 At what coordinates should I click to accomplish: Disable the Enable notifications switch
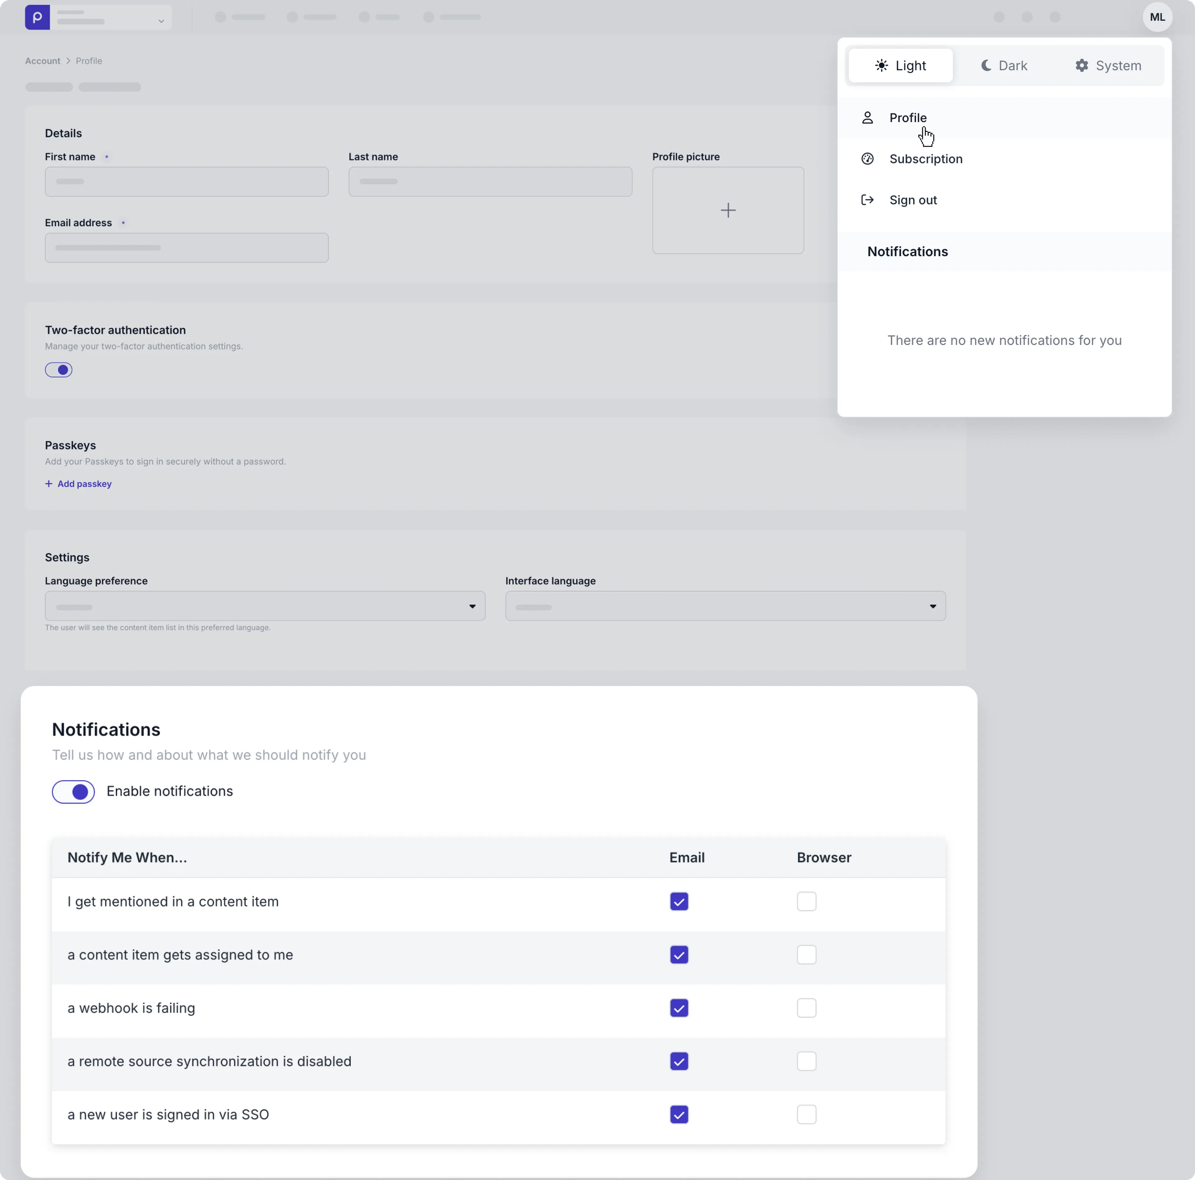pyautogui.click(x=73, y=791)
